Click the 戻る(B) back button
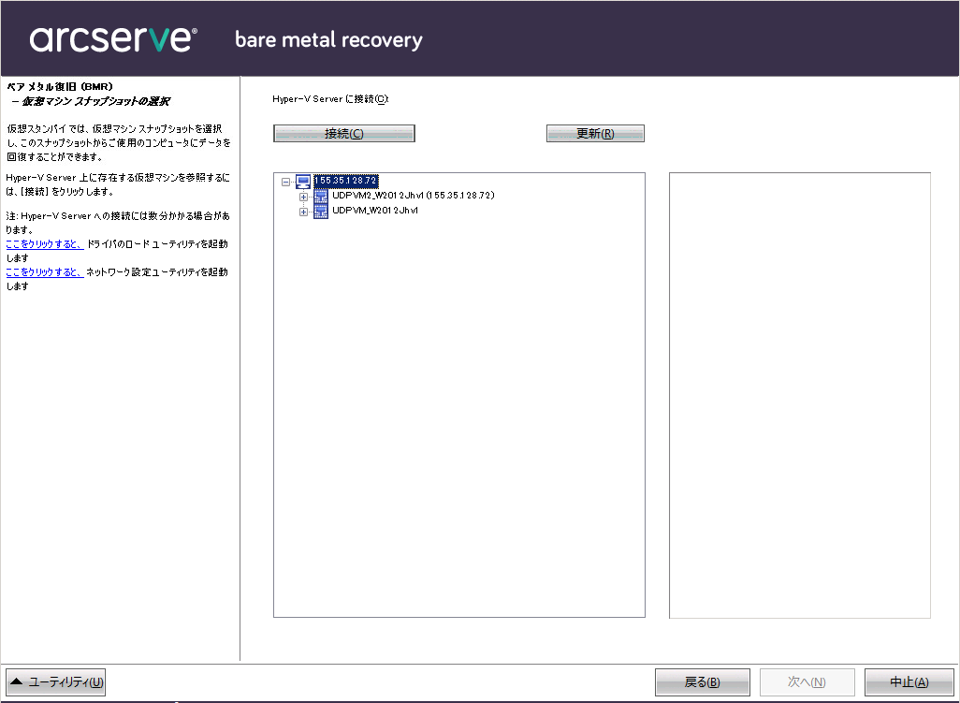This screenshot has width=960, height=703. point(703,682)
